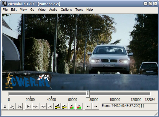Step forward with the fast-forward icon

click(43, 106)
